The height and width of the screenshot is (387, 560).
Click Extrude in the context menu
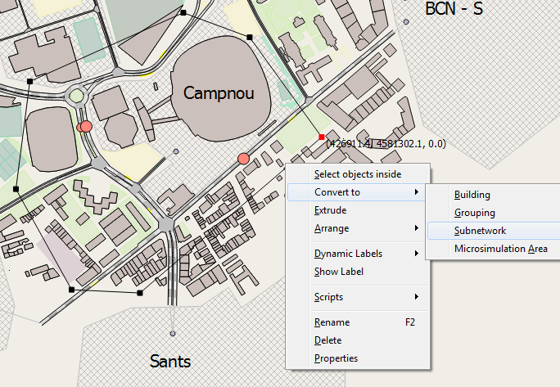[x=331, y=210]
